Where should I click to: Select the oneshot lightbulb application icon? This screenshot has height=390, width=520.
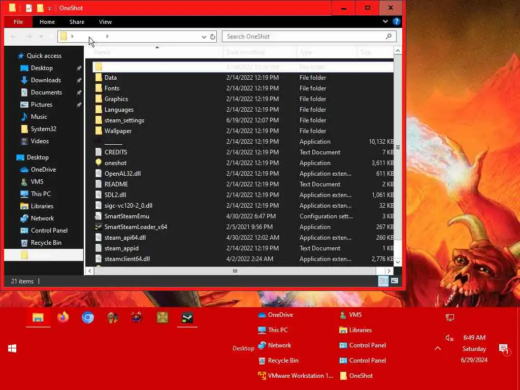(99, 162)
